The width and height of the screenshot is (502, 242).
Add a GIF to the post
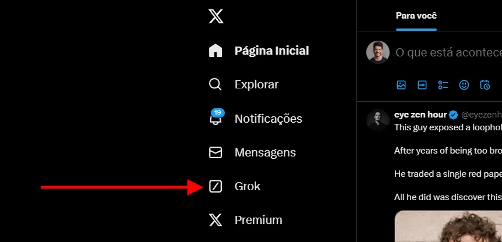click(x=422, y=85)
